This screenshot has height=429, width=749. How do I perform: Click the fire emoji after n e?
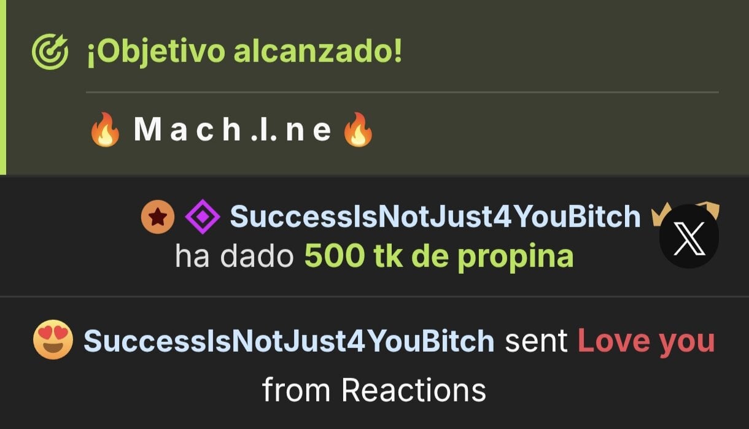click(x=358, y=131)
